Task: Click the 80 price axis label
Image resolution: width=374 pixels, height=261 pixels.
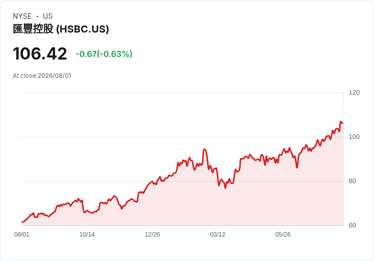Action: pos(352,181)
